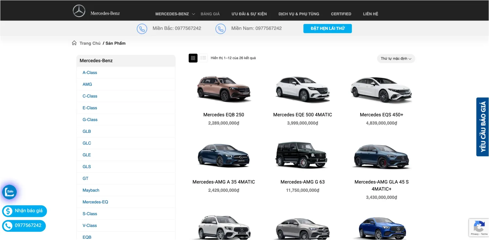Open Zalo chat floating button
This screenshot has width=489, height=240.
point(9,192)
